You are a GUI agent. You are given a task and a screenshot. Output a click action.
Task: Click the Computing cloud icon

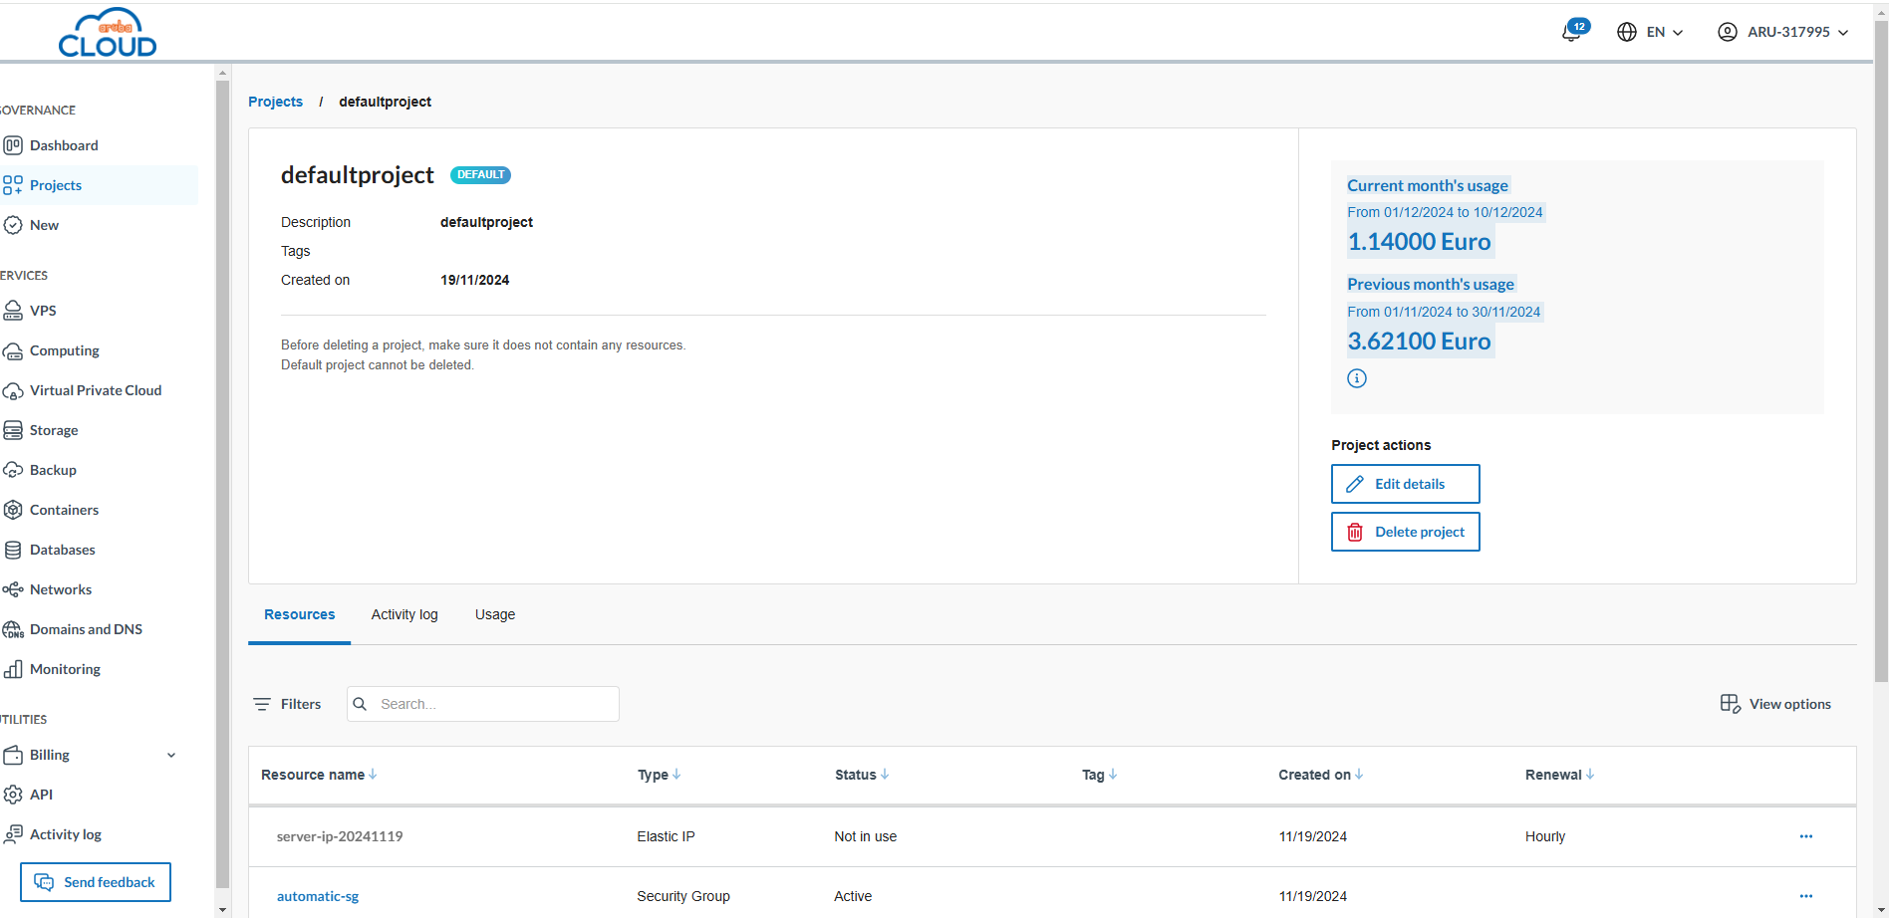[x=13, y=350]
